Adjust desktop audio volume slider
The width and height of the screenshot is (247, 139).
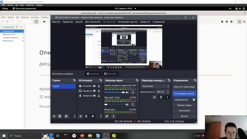point(115,104)
